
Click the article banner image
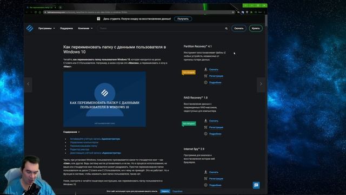click(104, 99)
